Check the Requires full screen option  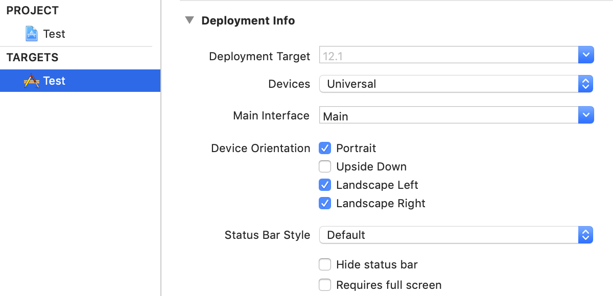pyautogui.click(x=325, y=285)
